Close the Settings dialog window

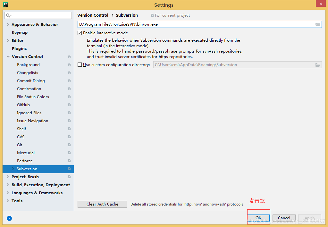pyautogui.click(x=321, y=4)
